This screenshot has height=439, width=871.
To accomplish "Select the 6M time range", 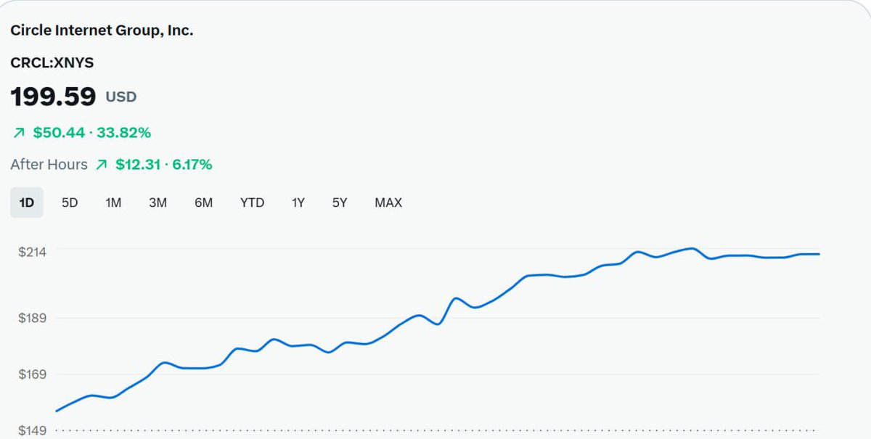I will 204,202.
